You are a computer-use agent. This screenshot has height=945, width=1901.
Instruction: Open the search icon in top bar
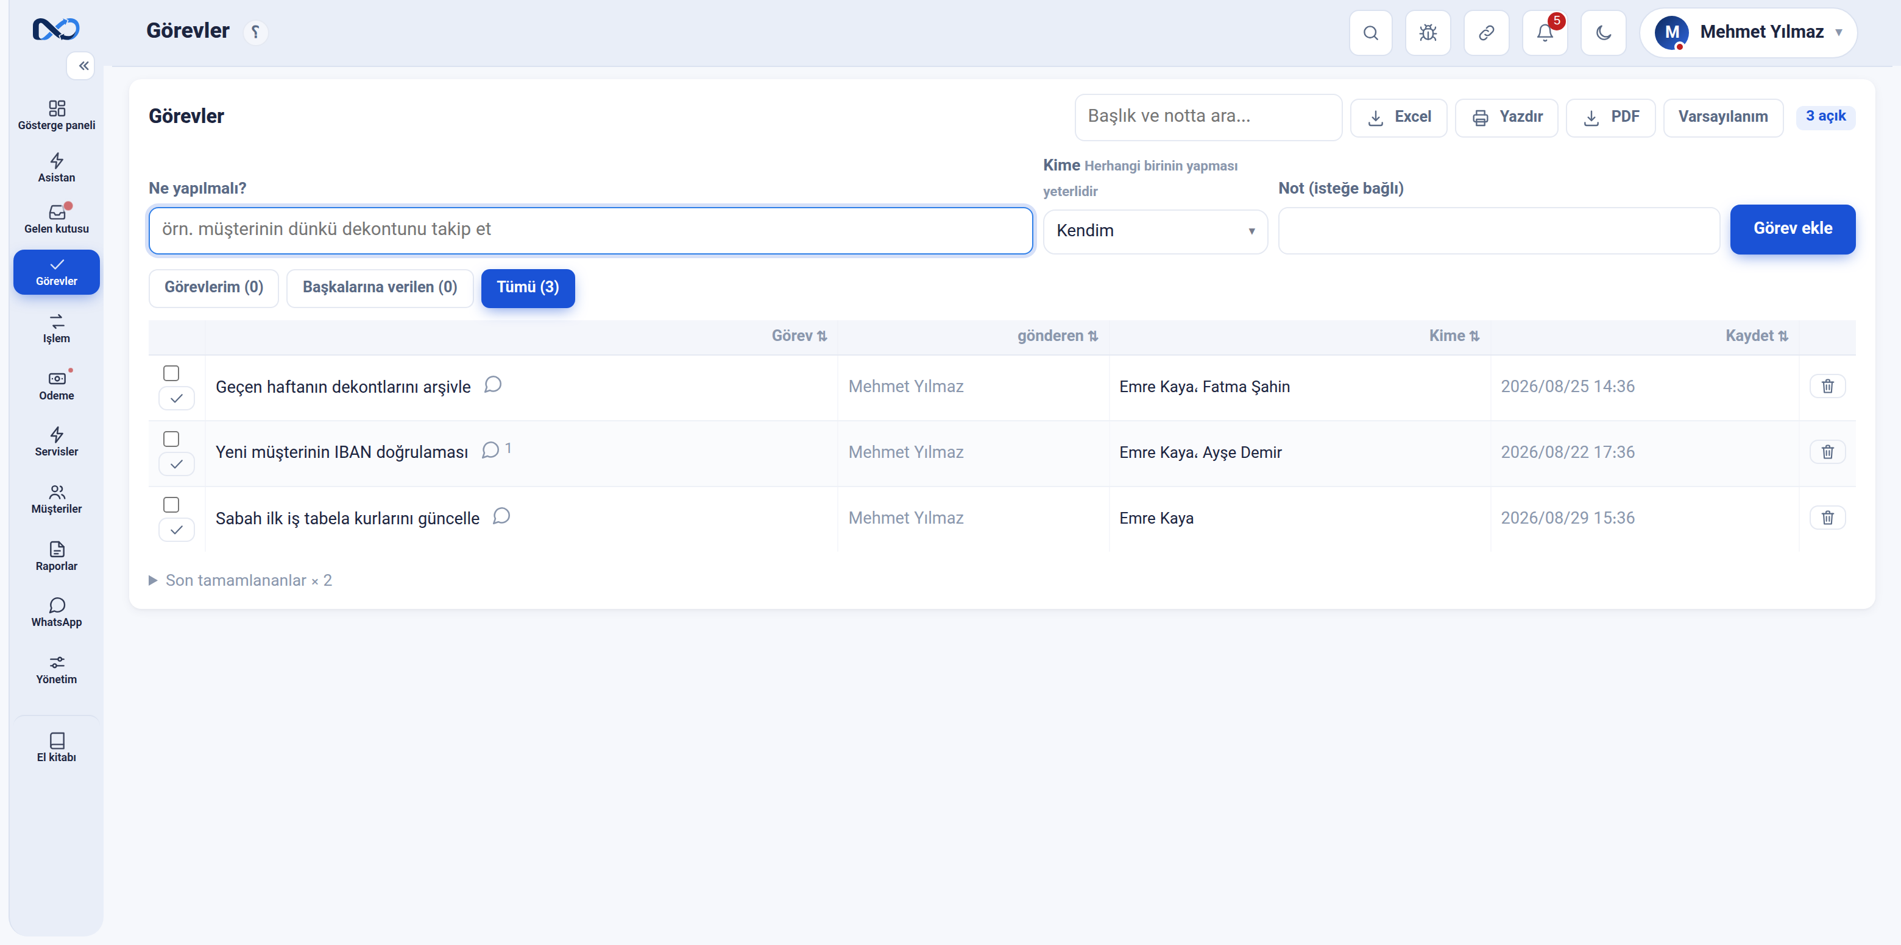(1370, 32)
